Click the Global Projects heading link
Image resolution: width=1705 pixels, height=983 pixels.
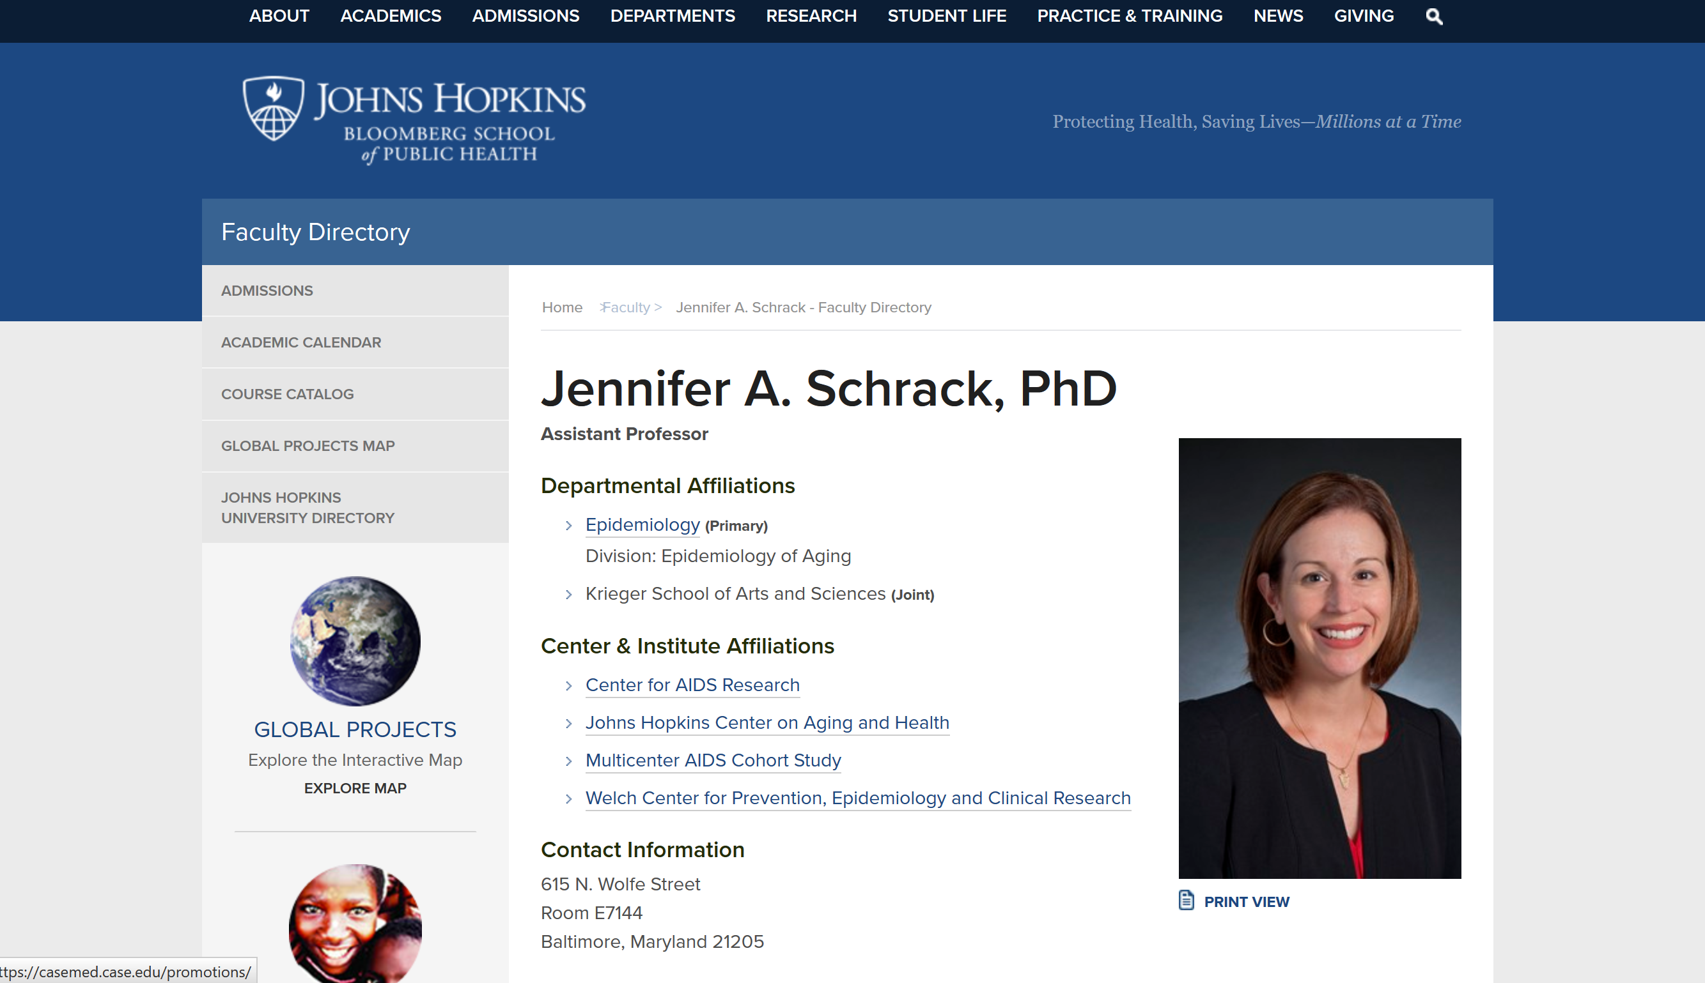coord(355,729)
